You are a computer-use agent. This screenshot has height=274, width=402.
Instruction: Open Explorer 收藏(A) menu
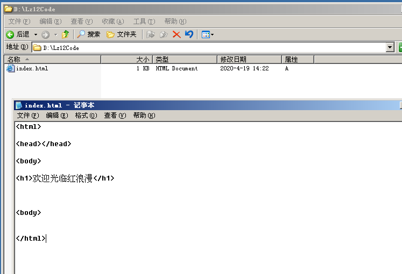(x=113, y=21)
